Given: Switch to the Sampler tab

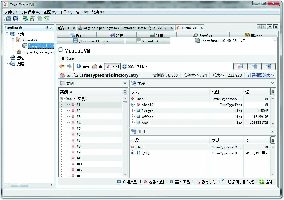Looking at the screenshot, I should click(203, 35).
